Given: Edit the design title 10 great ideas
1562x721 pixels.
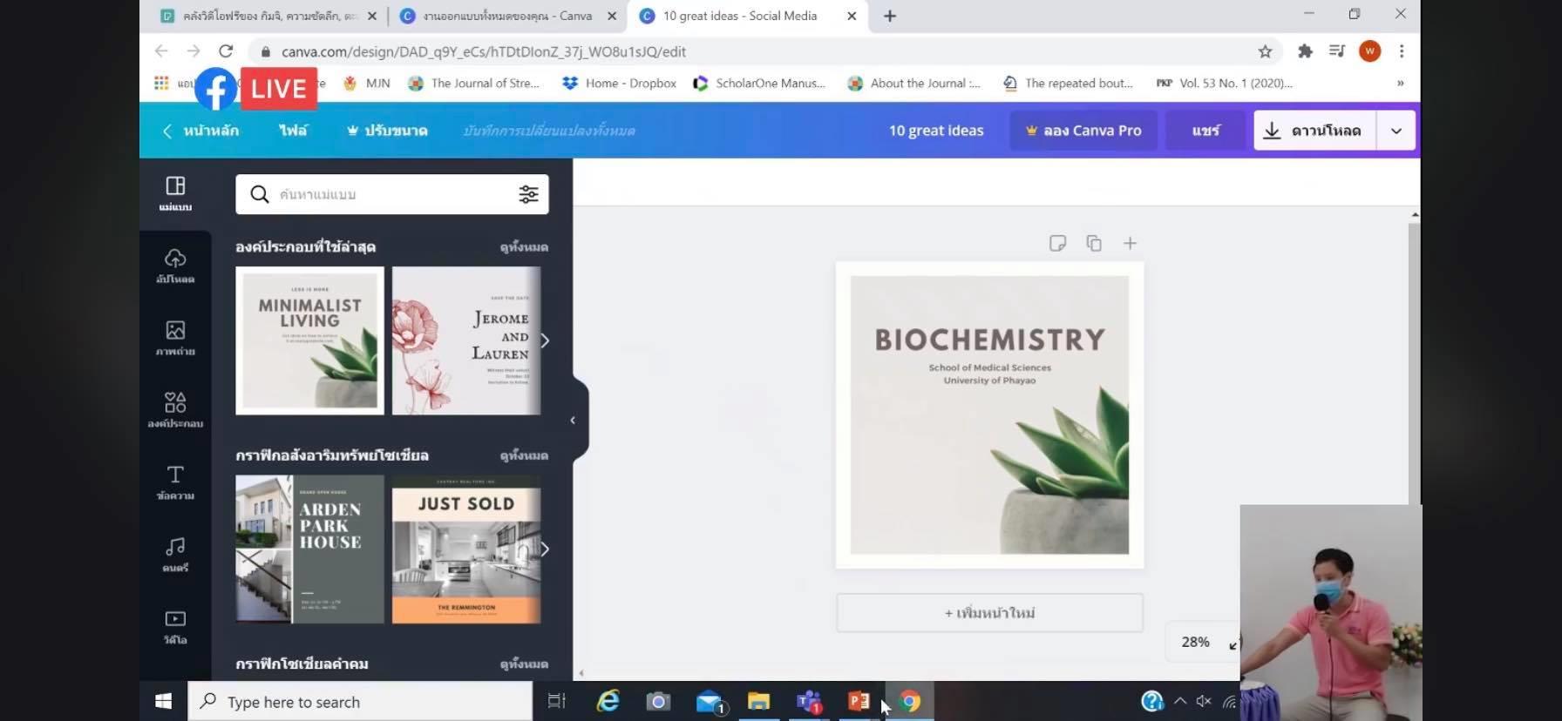Looking at the screenshot, I should [936, 131].
